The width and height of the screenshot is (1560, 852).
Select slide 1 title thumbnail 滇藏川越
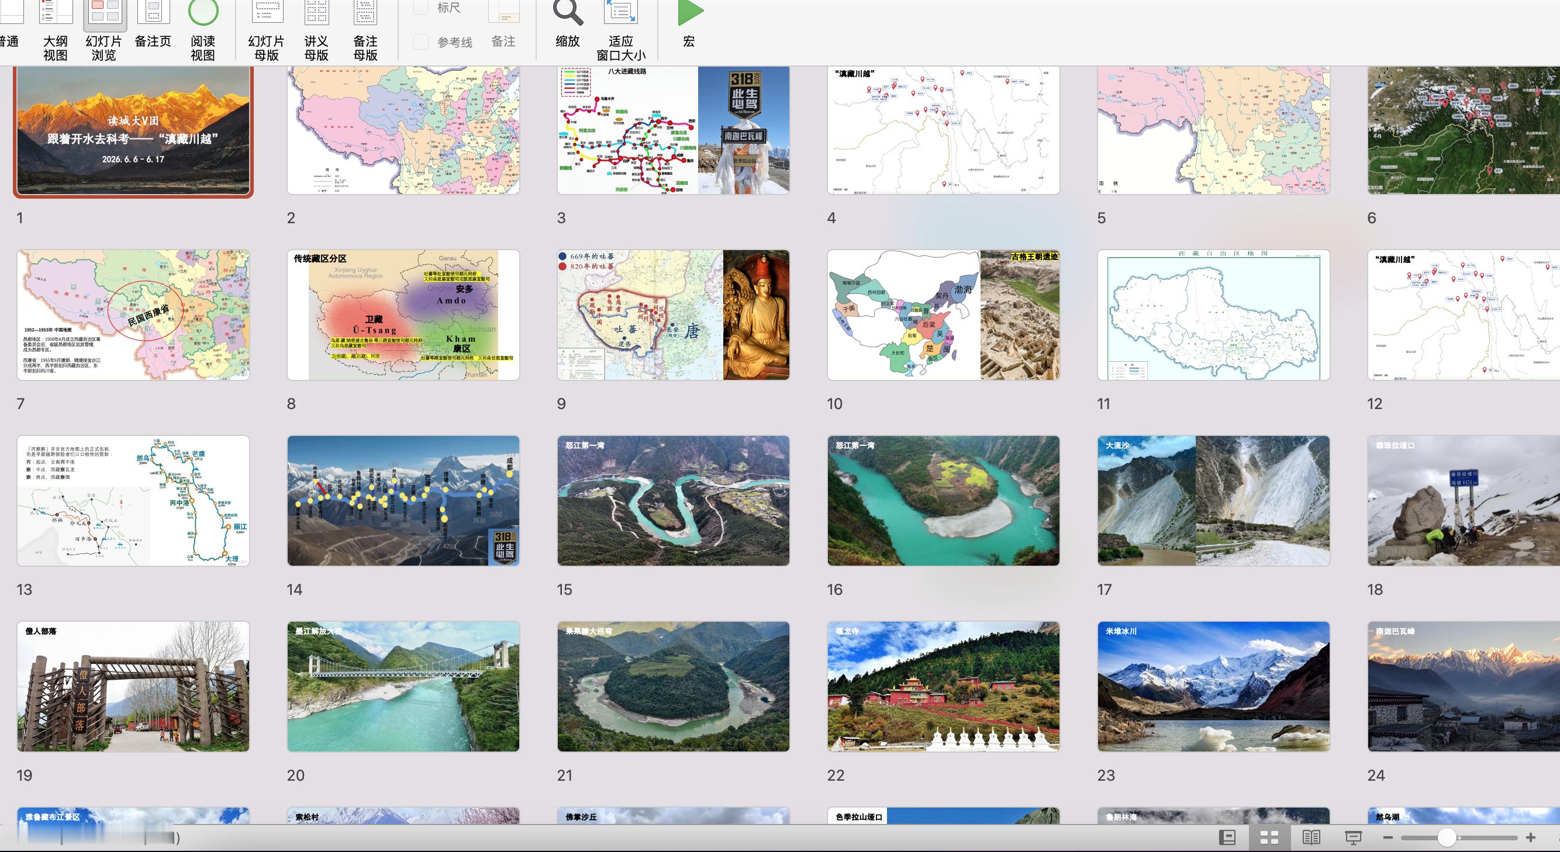click(x=133, y=130)
